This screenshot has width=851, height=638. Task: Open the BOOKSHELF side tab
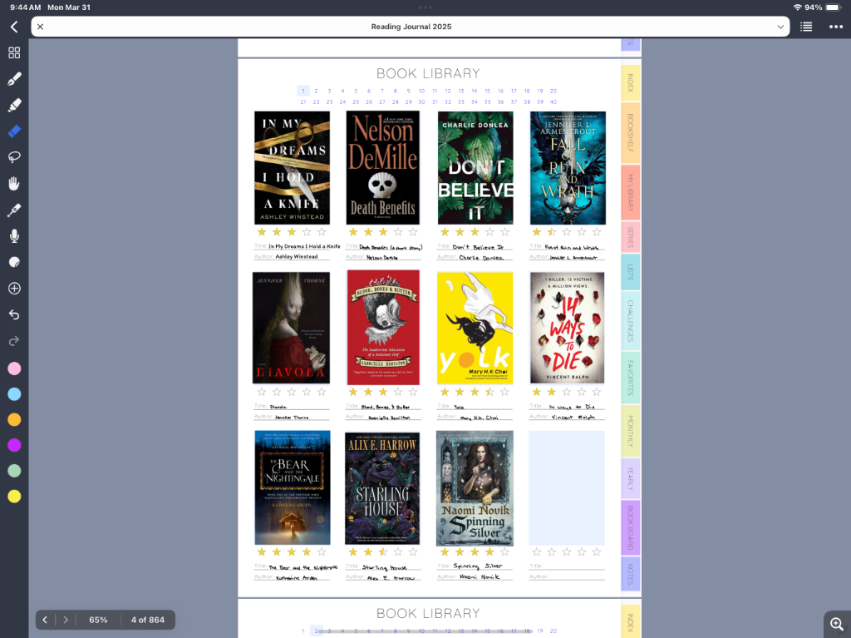[630, 132]
